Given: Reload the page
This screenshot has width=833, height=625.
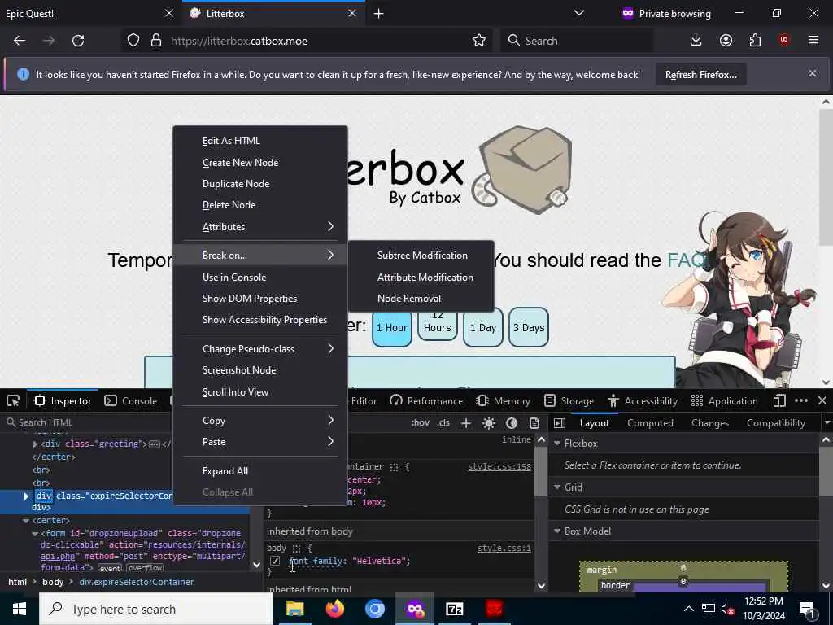Looking at the screenshot, I should click(78, 41).
